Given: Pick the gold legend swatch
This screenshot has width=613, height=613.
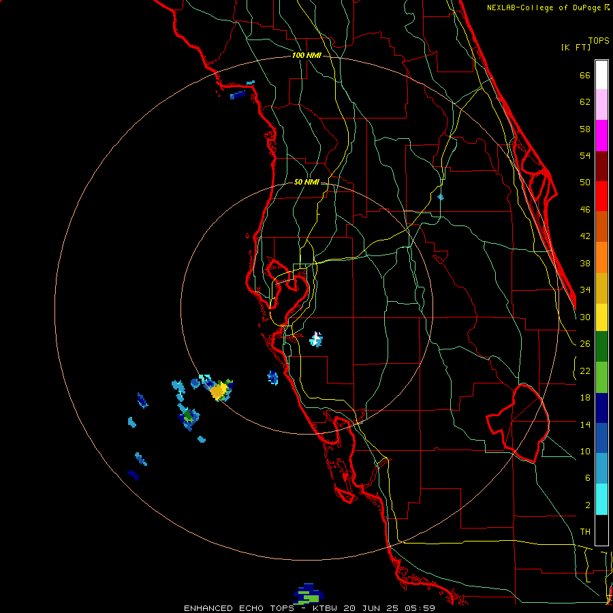Looking at the screenshot, I should (601, 288).
